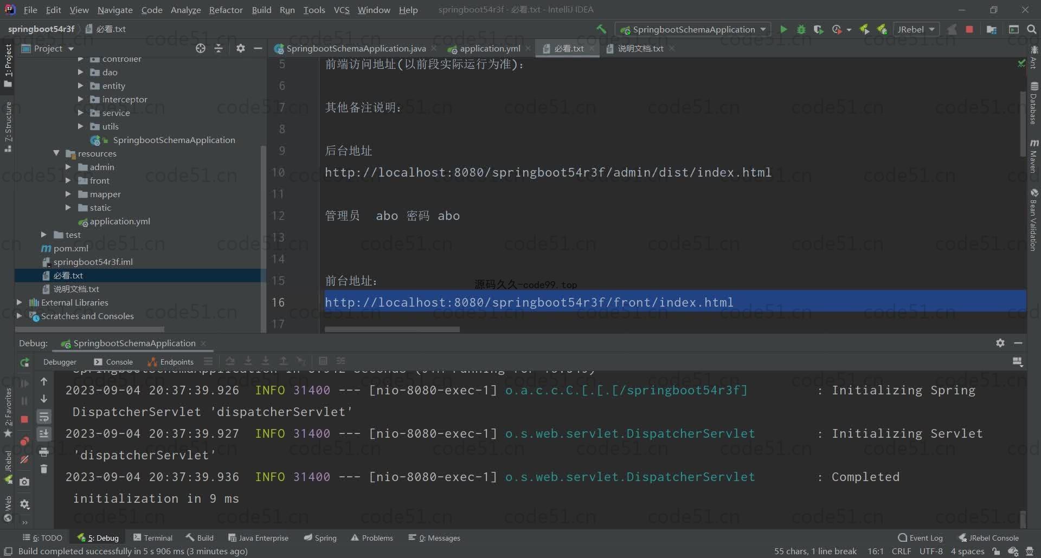Screen dimensions: 1041x558
Task: Stop the debug session using the red square
Action: (24, 419)
